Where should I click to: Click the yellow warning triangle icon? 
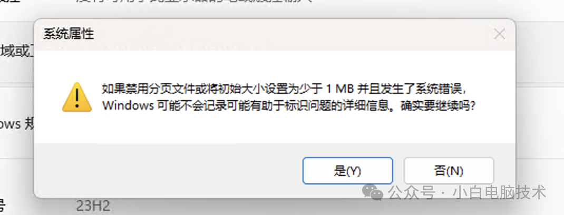tap(77, 97)
